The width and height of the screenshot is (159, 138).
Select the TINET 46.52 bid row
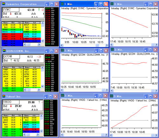(13, 70)
